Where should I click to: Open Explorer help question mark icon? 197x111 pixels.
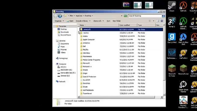click(162, 21)
